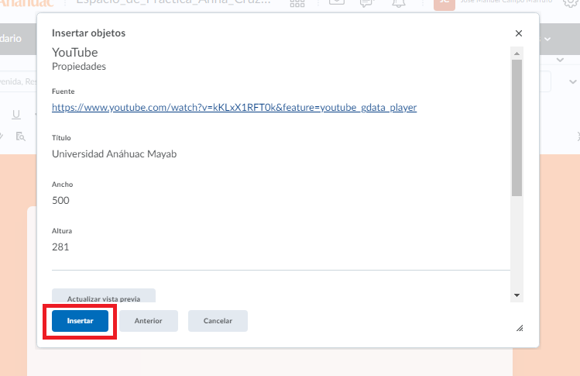The height and width of the screenshot is (376, 580).
Task: Click the blue Insertar button
Action: coord(81,321)
